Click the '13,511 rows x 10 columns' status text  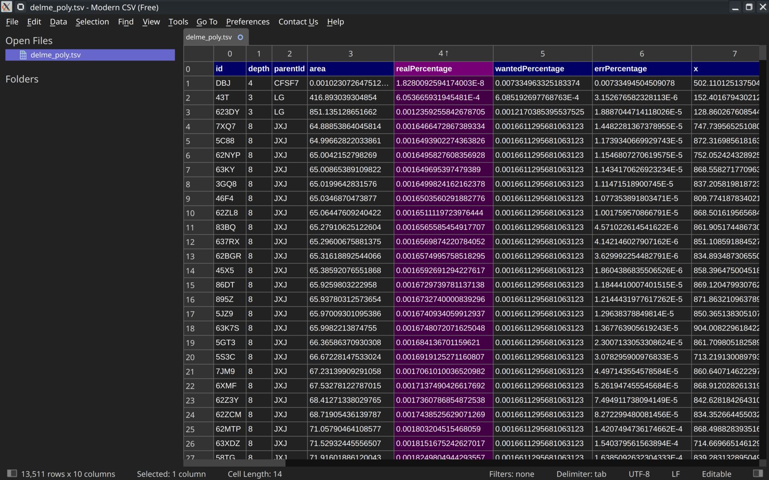(x=68, y=474)
